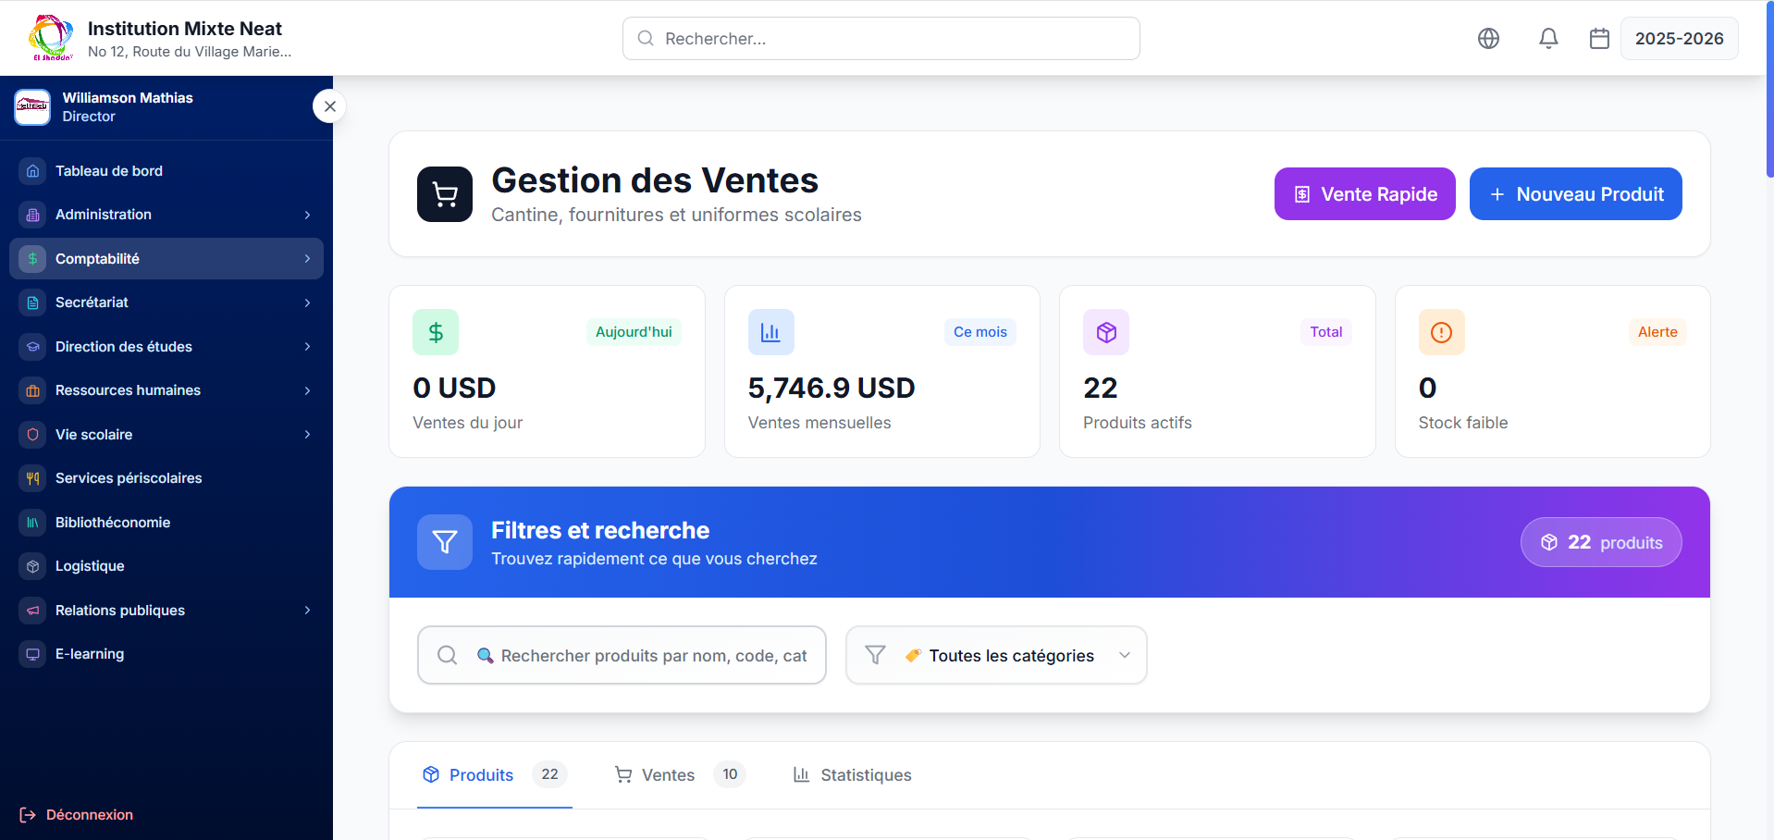Viewport: 1774px width, 840px height.
Task: Select the 2025-2026 school year selector
Action: (x=1679, y=38)
